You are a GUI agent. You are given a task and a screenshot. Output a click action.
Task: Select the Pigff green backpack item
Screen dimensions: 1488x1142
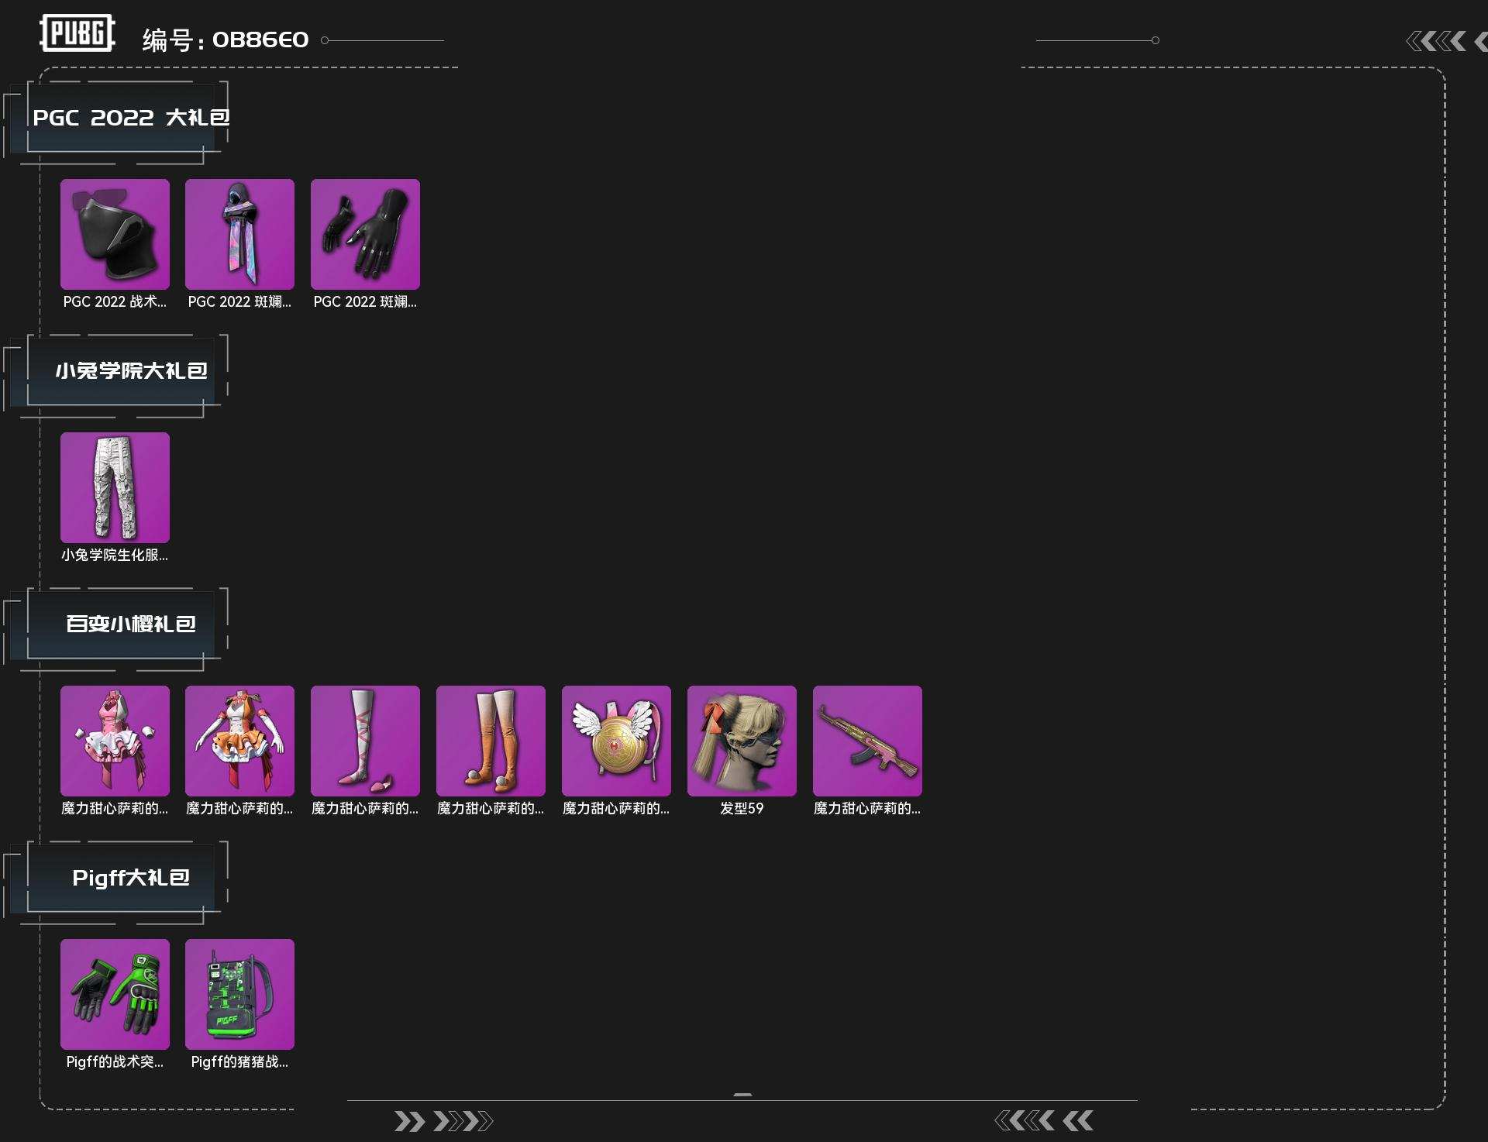[239, 994]
